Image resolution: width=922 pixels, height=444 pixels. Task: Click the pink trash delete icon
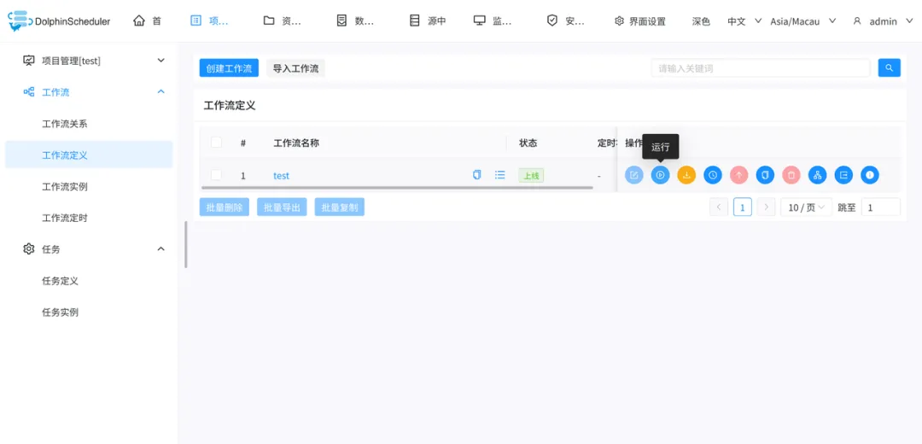pyautogui.click(x=791, y=175)
